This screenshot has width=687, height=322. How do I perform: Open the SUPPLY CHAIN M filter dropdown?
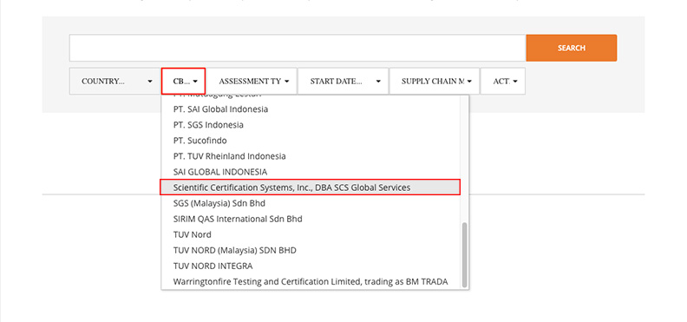pos(435,81)
